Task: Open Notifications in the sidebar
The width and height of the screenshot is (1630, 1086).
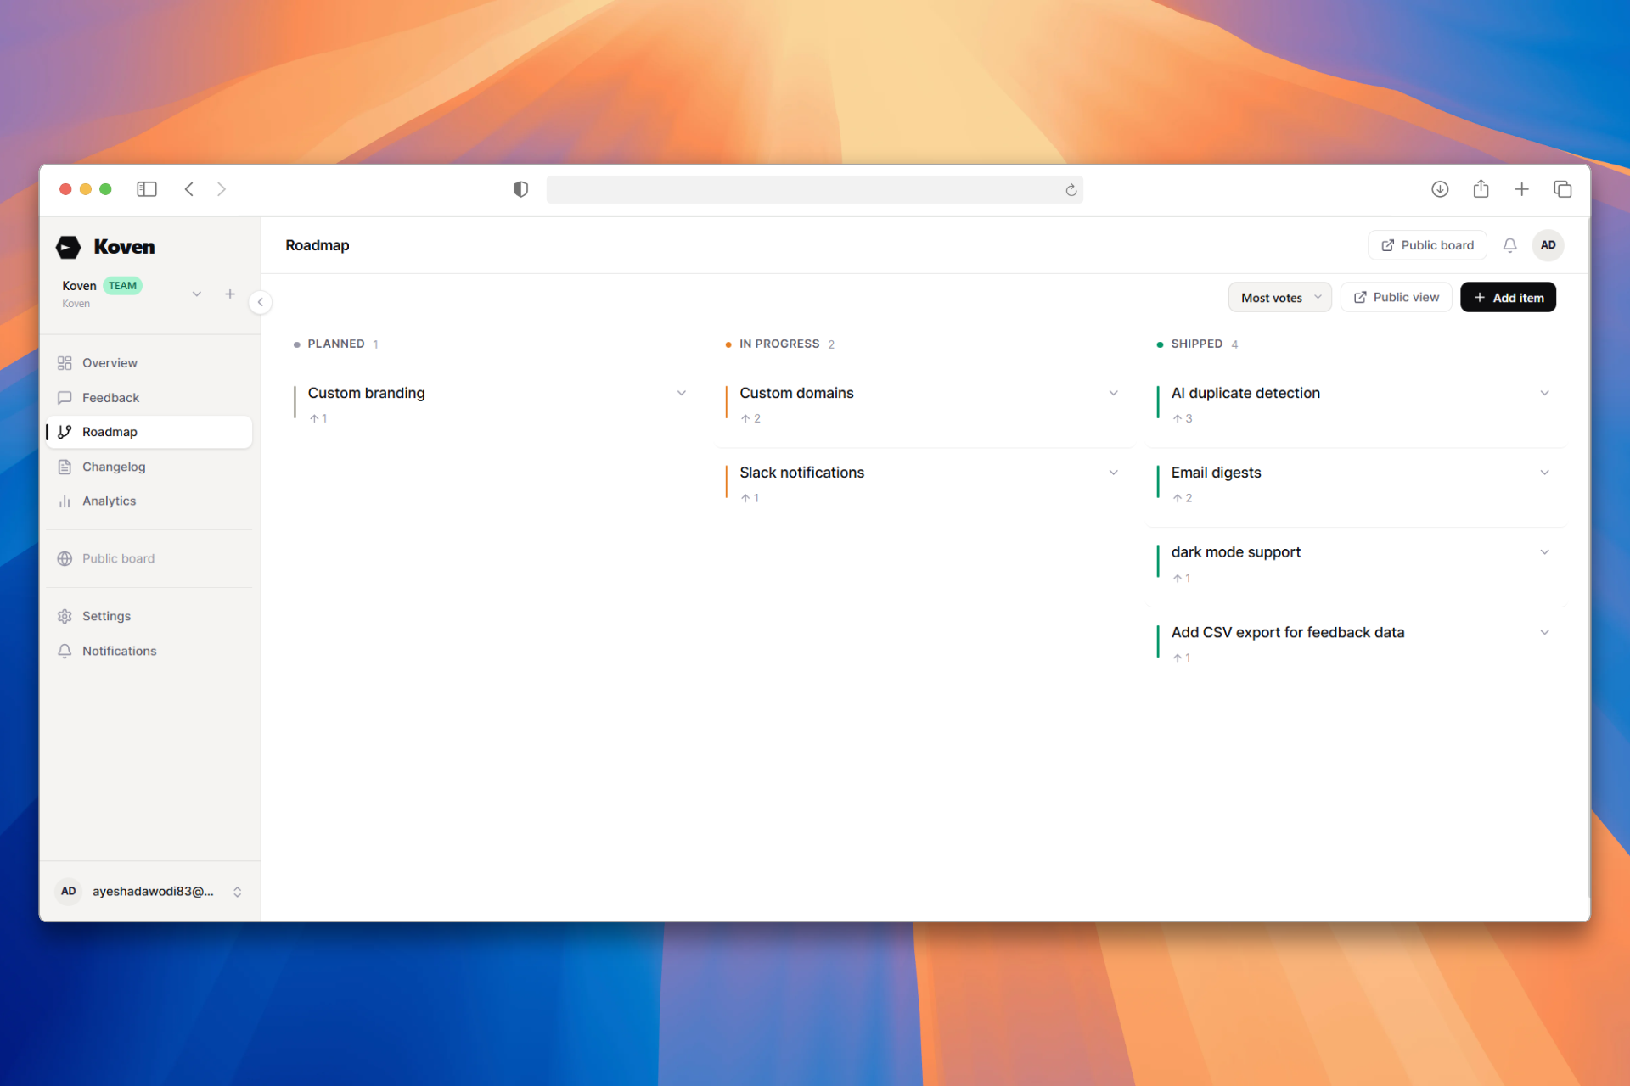Action: click(150, 651)
